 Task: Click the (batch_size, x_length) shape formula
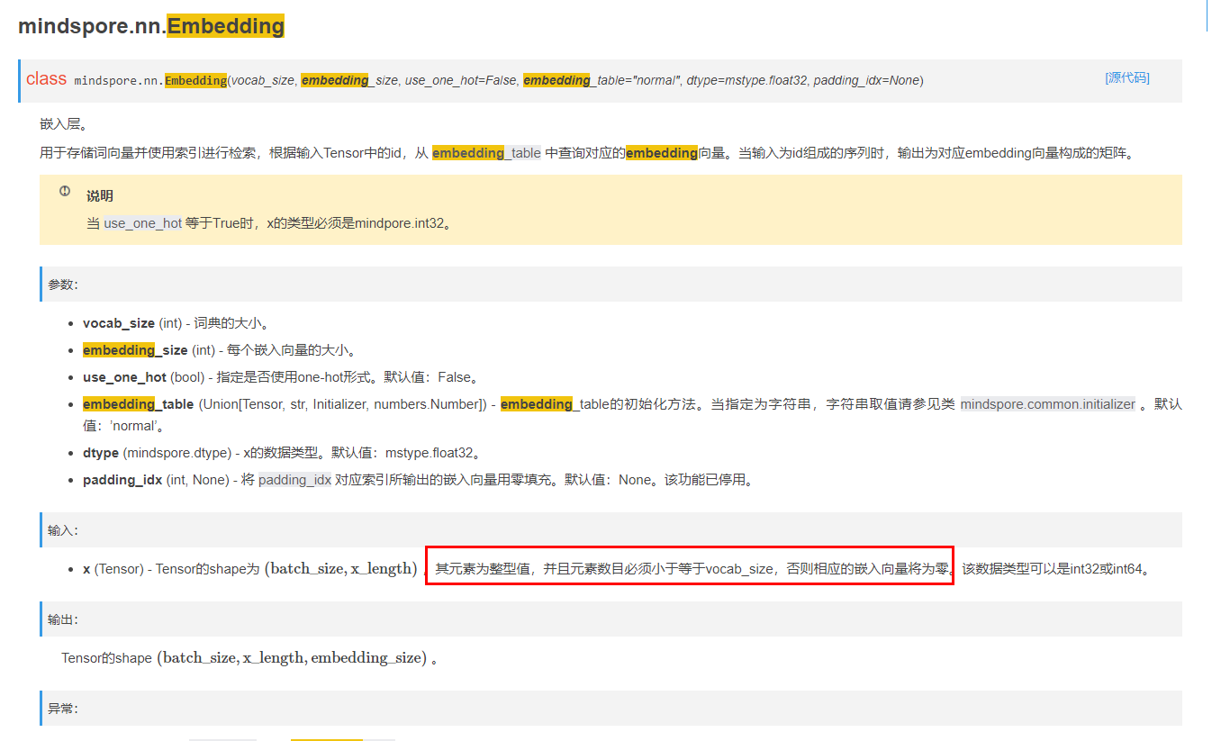pos(341,569)
